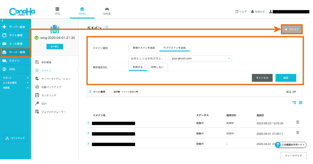Select 新規ドメインを追加 option

144,48
